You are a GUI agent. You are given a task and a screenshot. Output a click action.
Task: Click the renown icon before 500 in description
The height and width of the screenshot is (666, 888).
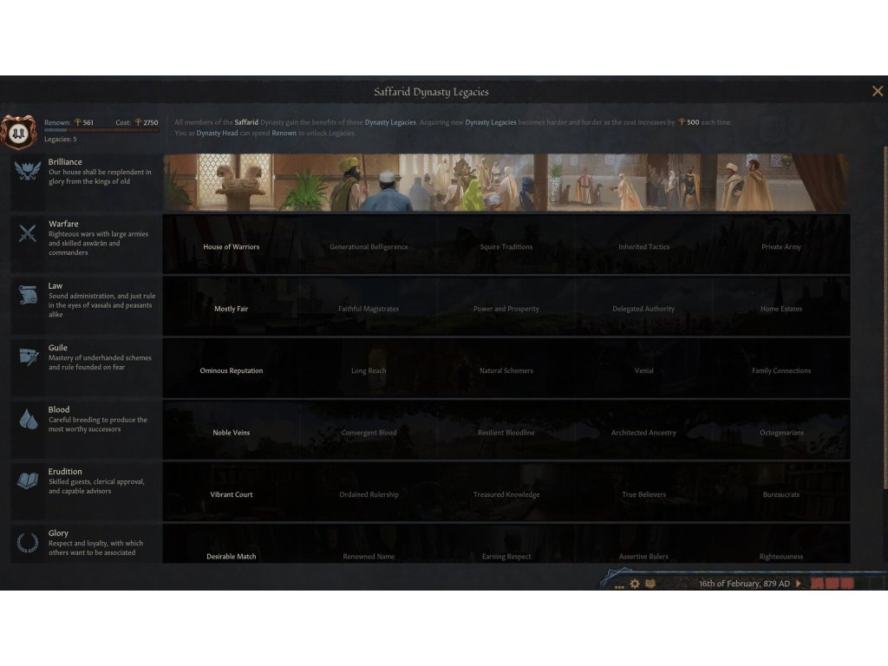(x=682, y=122)
